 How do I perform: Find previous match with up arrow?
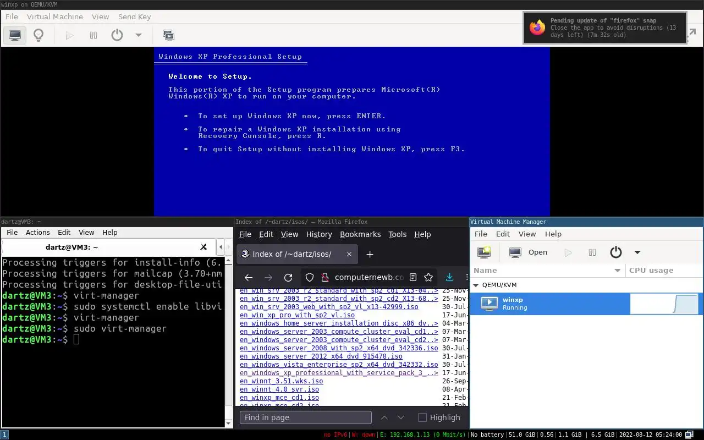click(384, 417)
